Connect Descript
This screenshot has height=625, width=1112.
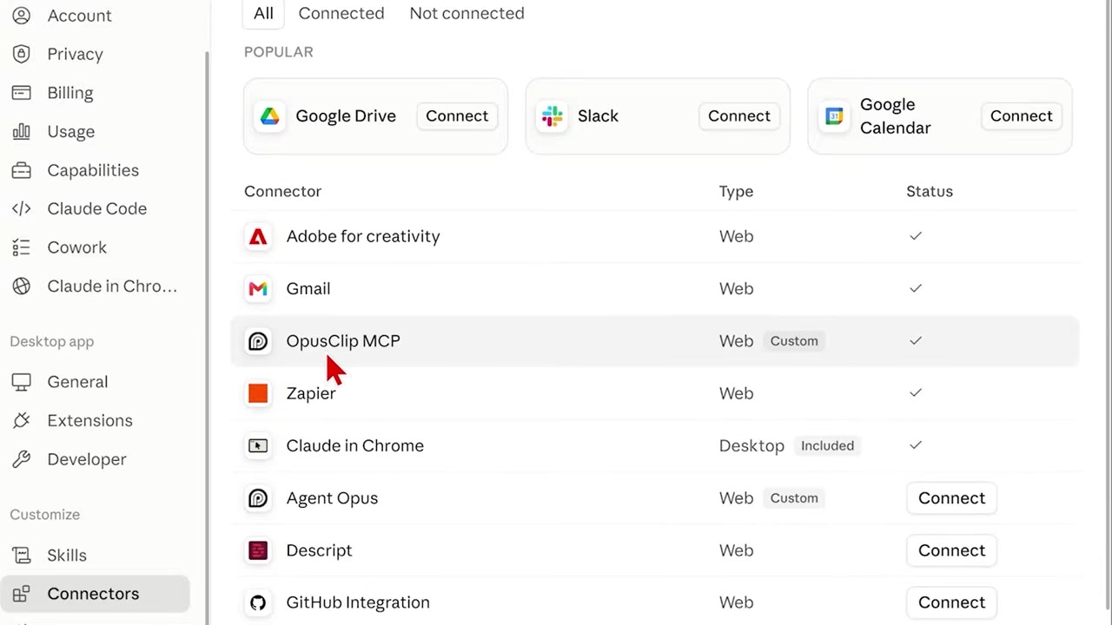click(951, 550)
